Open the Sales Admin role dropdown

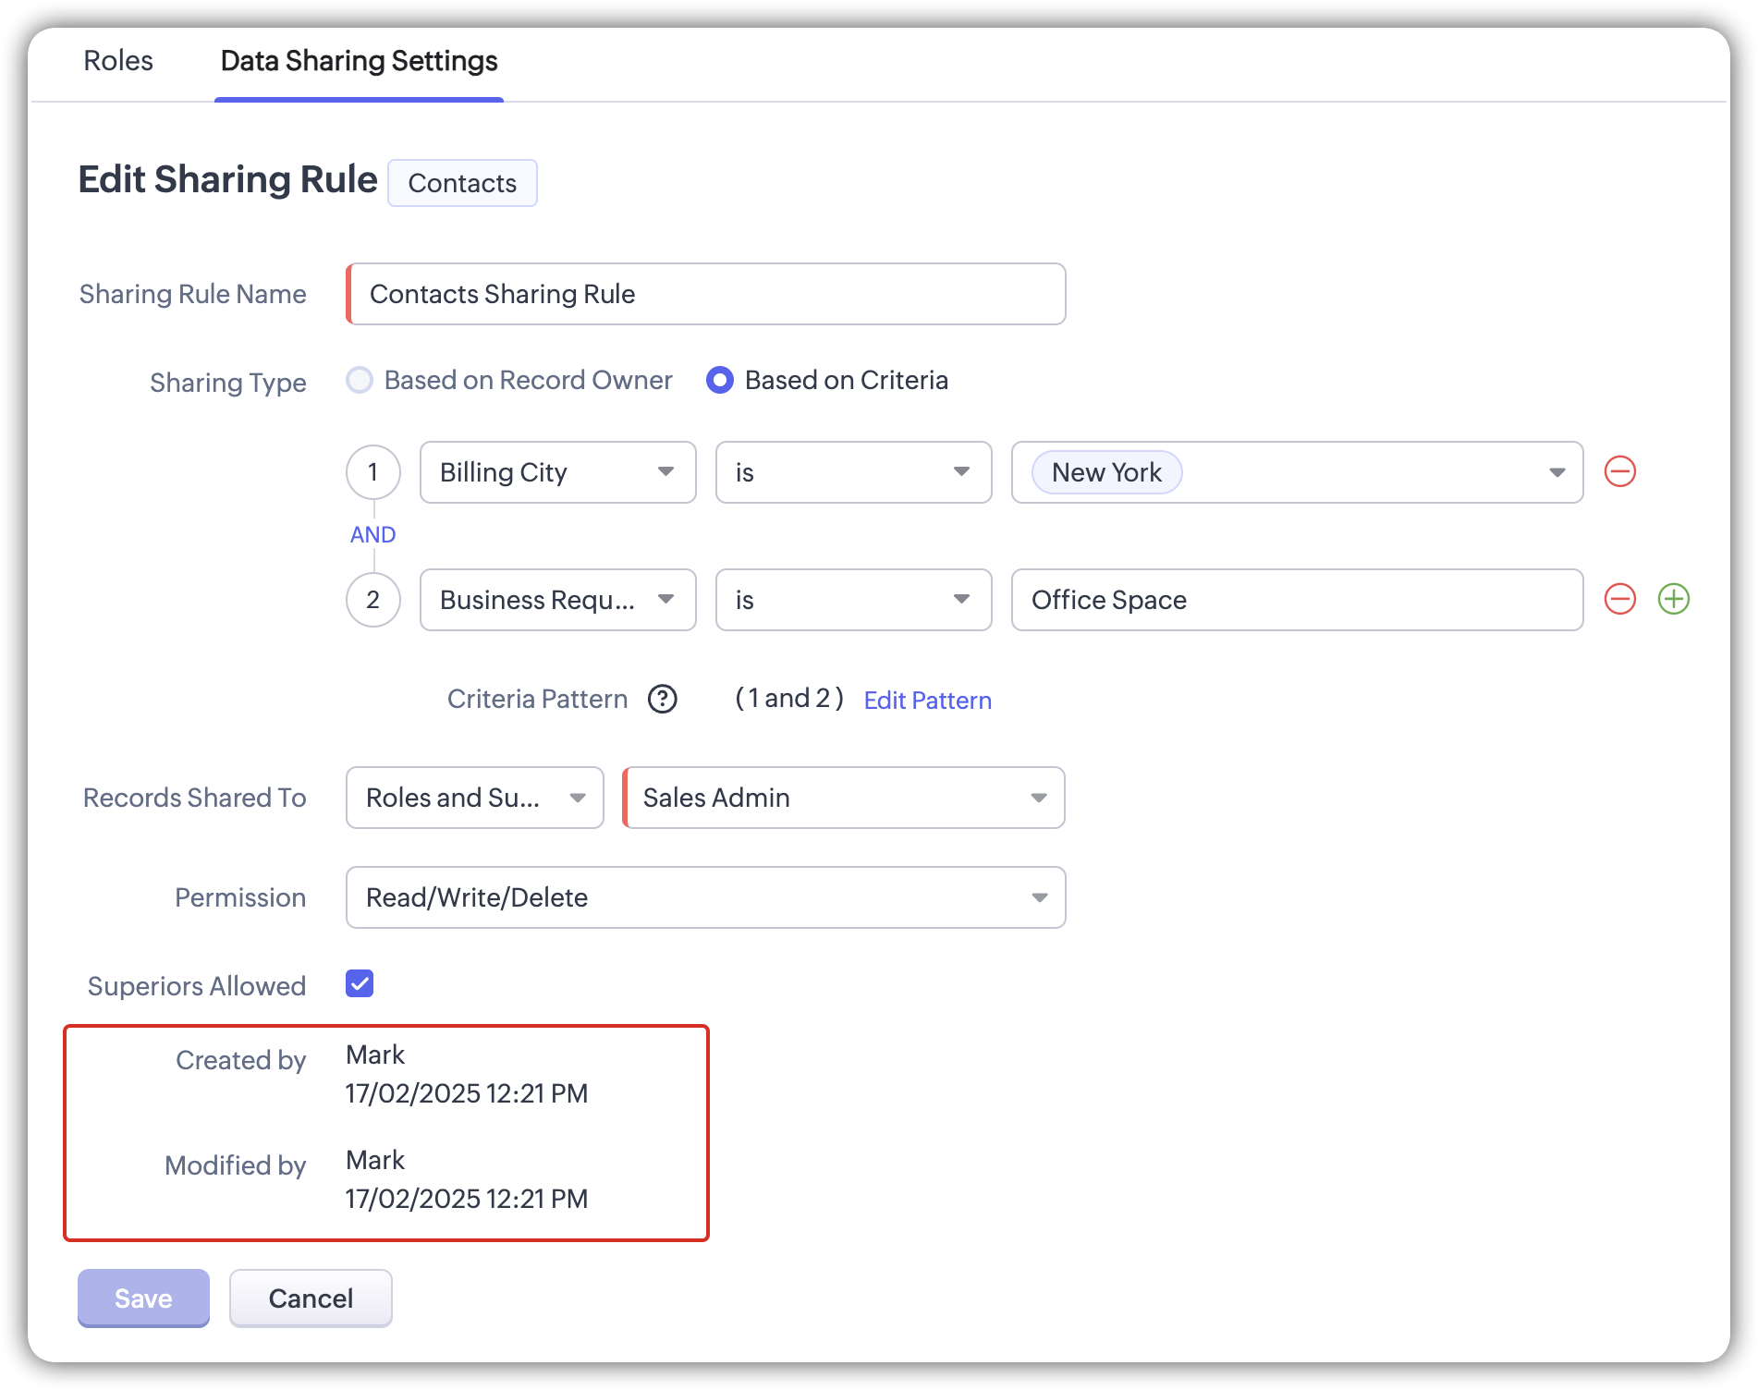click(844, 798)
